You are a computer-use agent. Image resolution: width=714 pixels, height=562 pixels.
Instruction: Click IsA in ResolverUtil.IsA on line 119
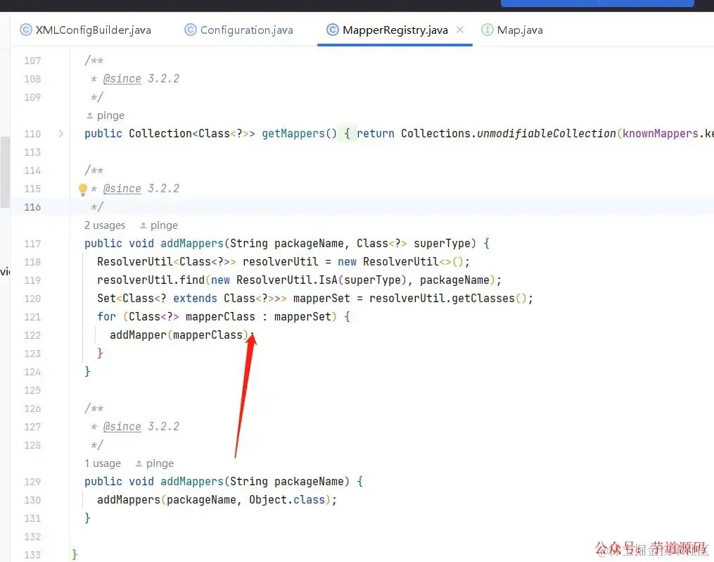pyautogui.click(x=329, y=280)
